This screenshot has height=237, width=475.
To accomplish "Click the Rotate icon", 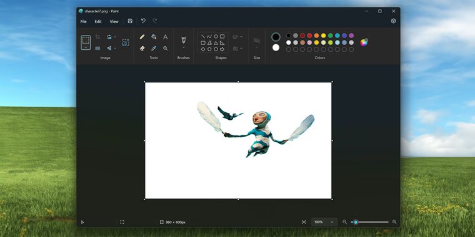I will [109, 37].
